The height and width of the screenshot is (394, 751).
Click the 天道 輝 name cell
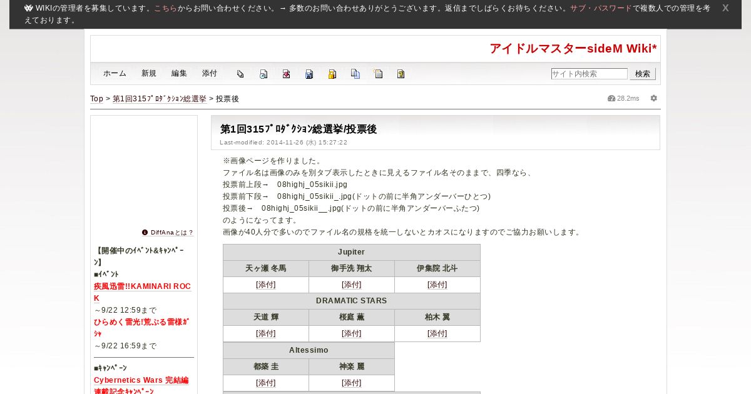(x=266, y=317)
